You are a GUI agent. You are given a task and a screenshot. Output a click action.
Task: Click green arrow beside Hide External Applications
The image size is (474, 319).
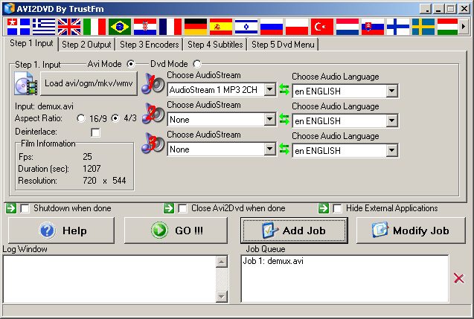[324, 208]
